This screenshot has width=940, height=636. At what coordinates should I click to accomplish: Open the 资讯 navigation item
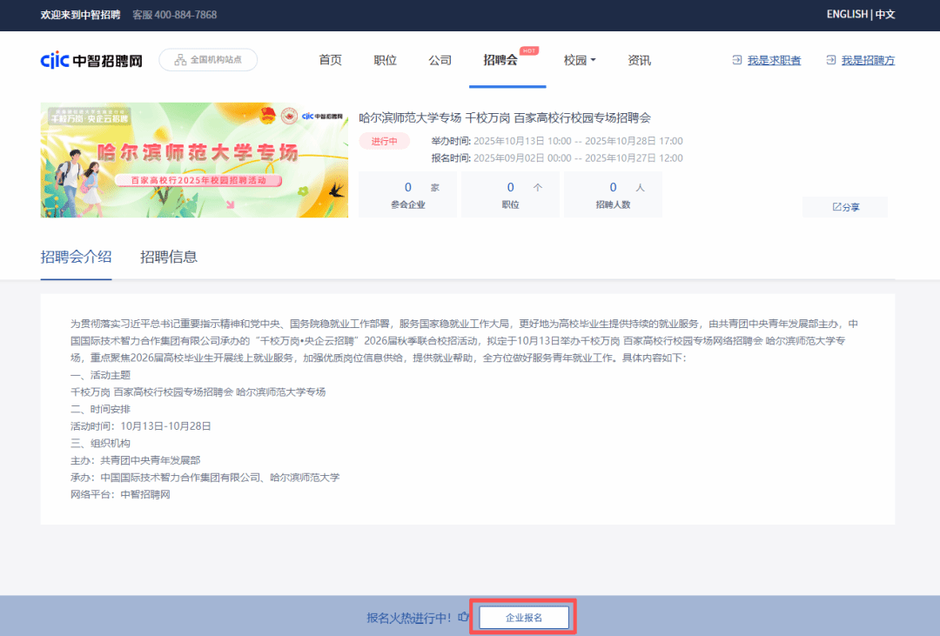click(x=639, y=60)
